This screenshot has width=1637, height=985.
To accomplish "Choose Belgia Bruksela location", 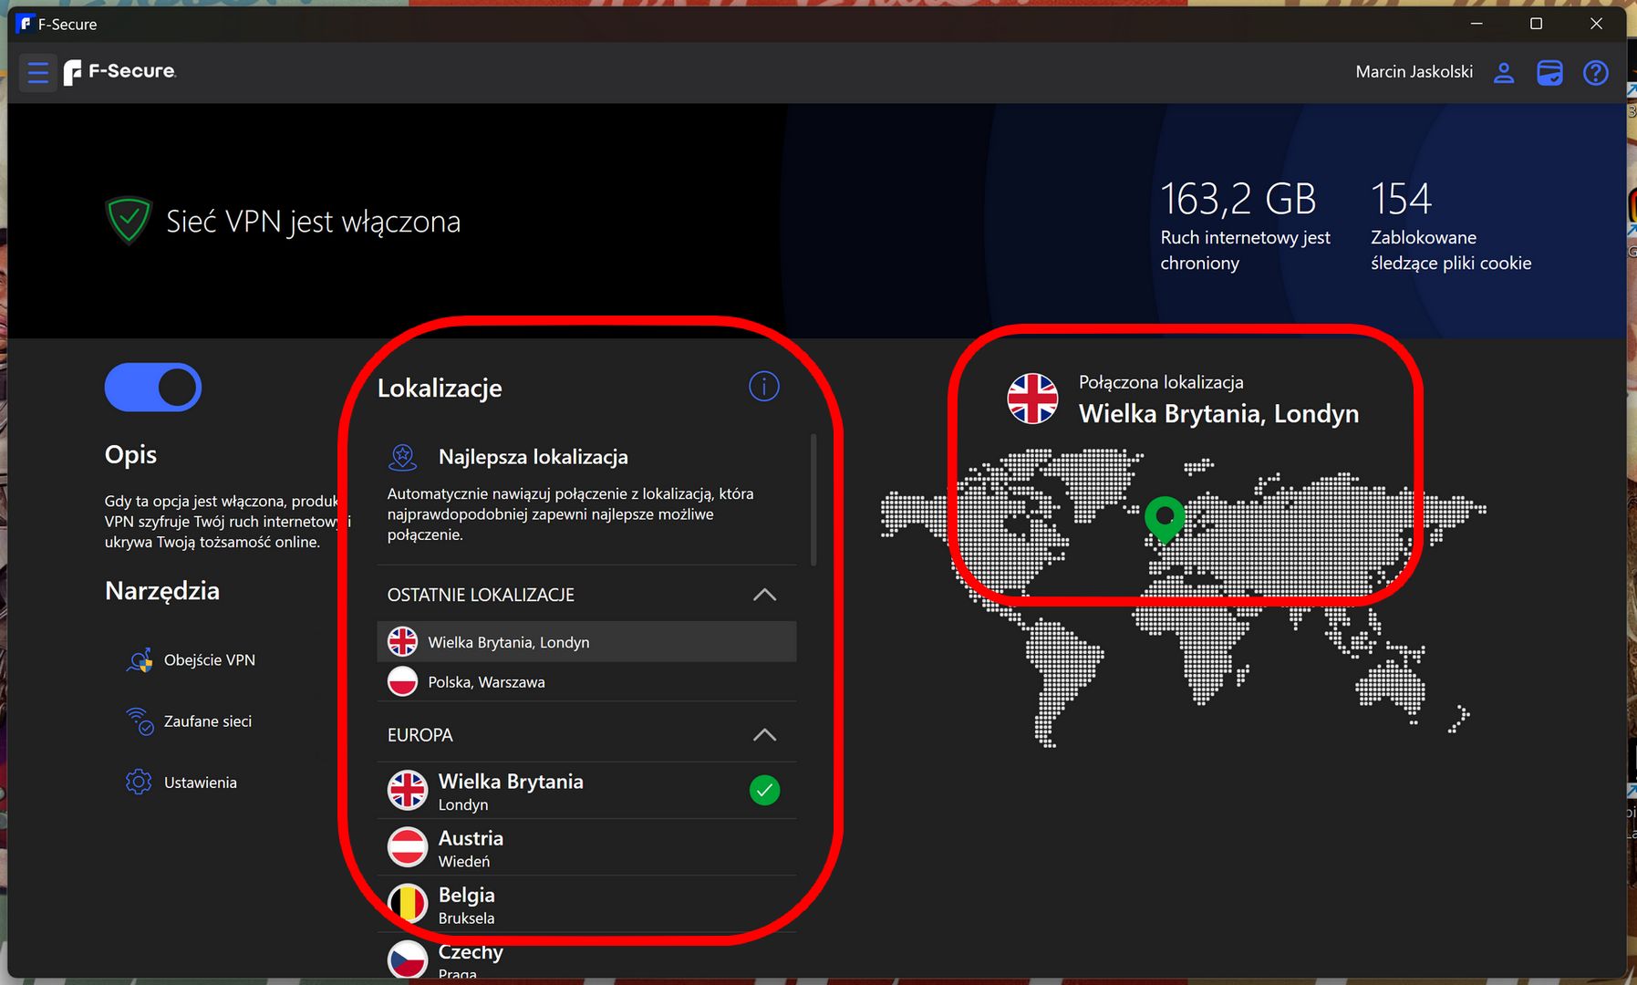I will [x=587, y=904].
